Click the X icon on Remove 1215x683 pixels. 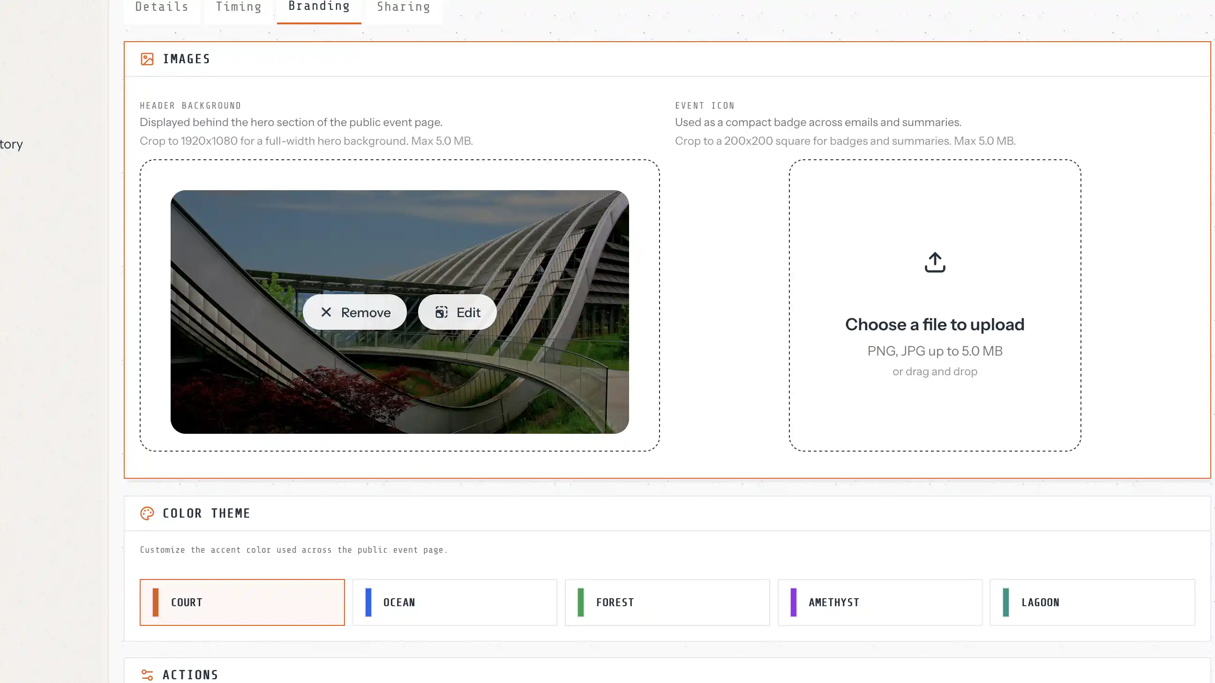pos(326,312)
